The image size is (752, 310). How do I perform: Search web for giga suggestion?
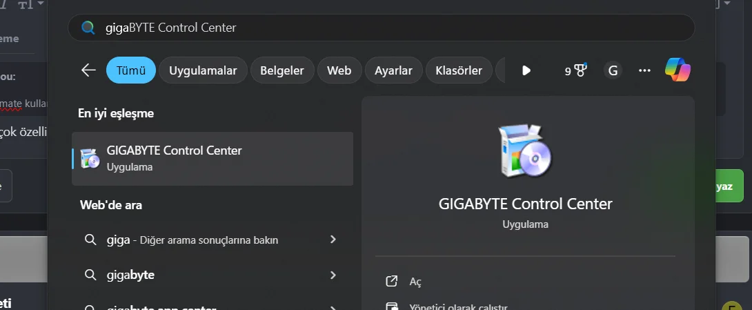click(212, 240)
